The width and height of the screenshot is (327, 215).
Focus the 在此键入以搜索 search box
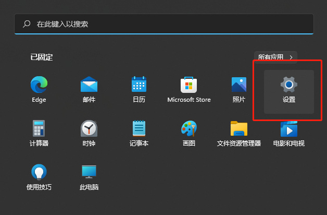point(164,24)
